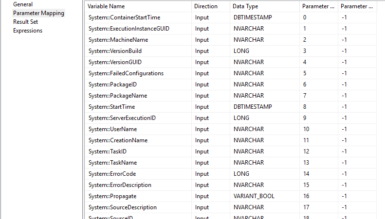Change VARIANT_BOOL data type of System::Propagate
The width and height of the screenshot is (385, 219).
[x=265, y=197]
